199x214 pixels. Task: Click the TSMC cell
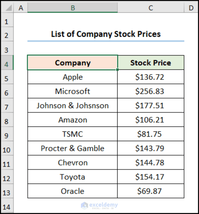[x=73, y=134]
